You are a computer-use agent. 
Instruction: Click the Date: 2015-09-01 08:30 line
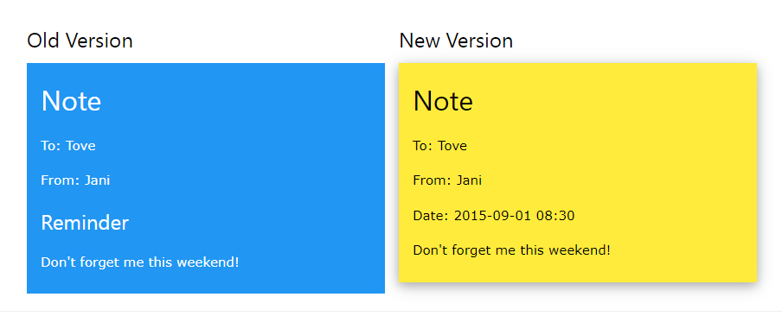click(x=494, y=216)
